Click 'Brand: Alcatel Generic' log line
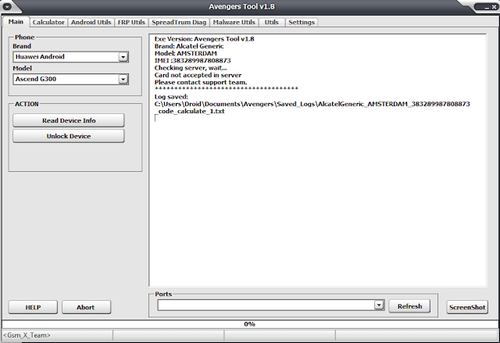 pyautogui.click(x=189, y=46)
